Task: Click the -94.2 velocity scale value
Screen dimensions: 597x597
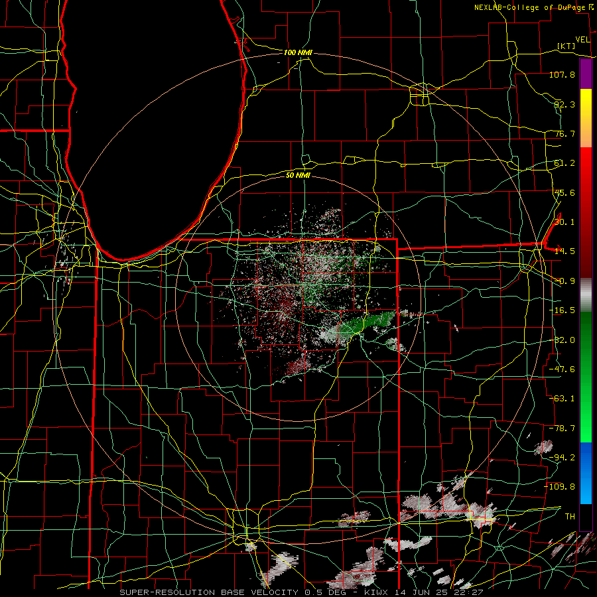Action: [x=562, y=458]
